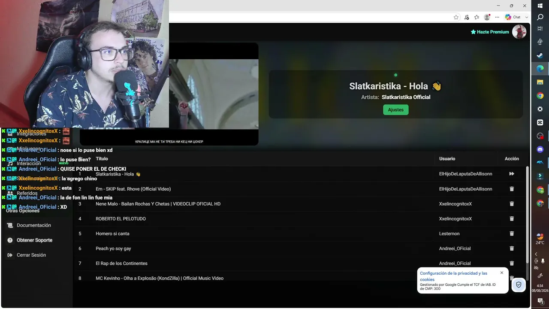
Task: Select the Peach yo soy gay title
Action: click(x=113, y=248)
